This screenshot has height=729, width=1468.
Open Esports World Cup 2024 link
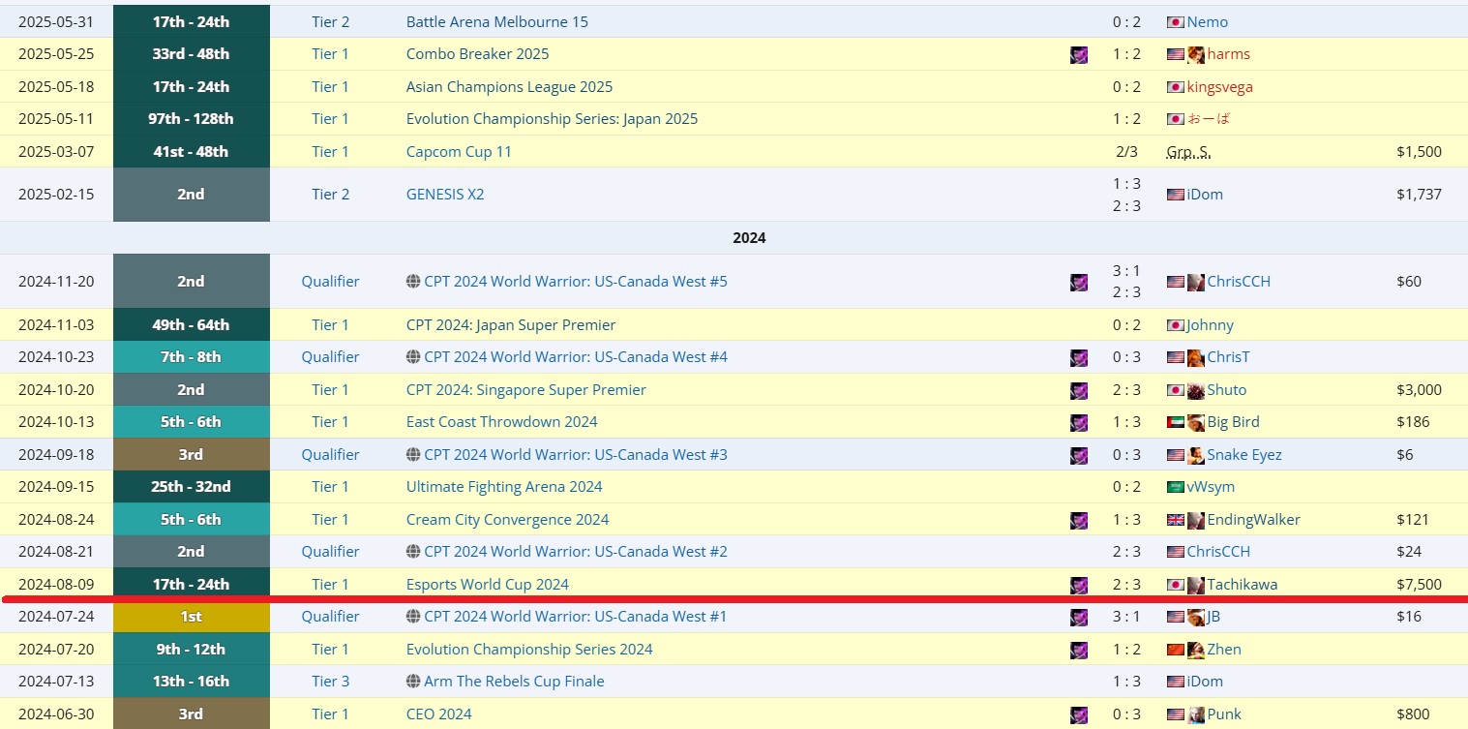coord(488,585)
